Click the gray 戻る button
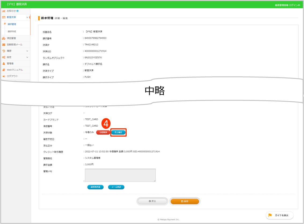Viewport: 304px width, 224px height. pyautogui.click(x=152, y=201)
